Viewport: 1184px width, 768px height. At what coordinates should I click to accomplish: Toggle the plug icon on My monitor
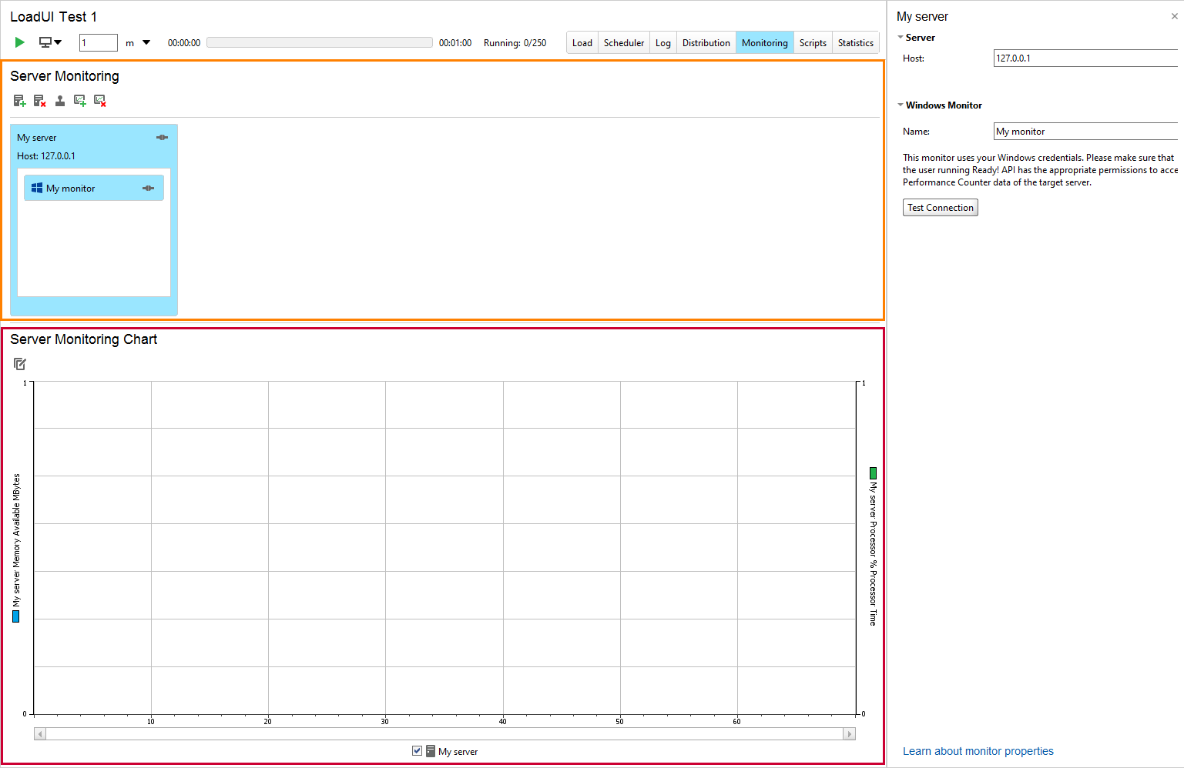[149, 187]
